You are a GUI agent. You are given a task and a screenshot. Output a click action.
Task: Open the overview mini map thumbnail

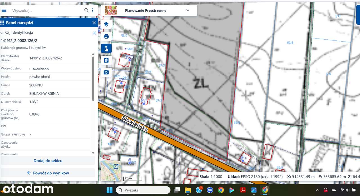111,171
